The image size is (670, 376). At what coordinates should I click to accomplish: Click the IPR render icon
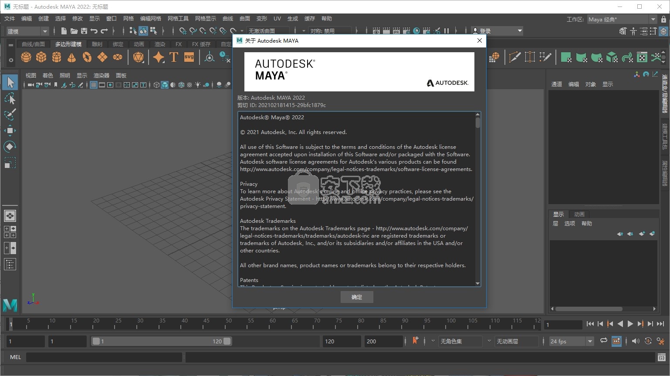pos(396,31)
